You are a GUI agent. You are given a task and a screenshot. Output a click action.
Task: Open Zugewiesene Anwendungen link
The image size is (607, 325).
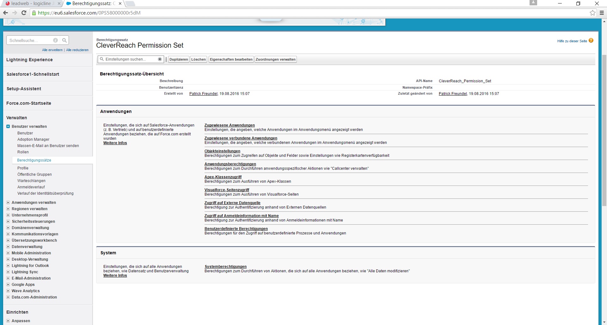pos(230,125)
